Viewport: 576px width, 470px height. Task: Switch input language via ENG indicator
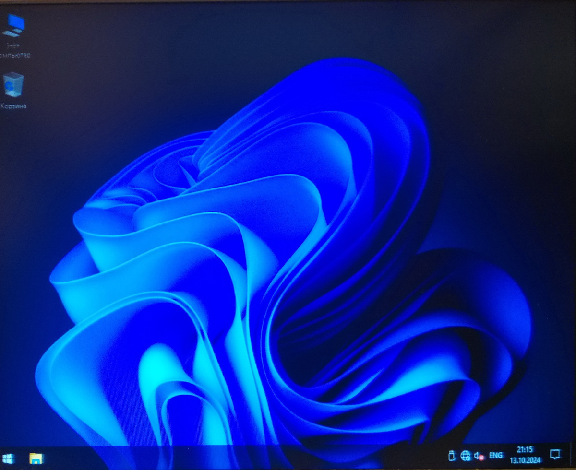(496, 455)
